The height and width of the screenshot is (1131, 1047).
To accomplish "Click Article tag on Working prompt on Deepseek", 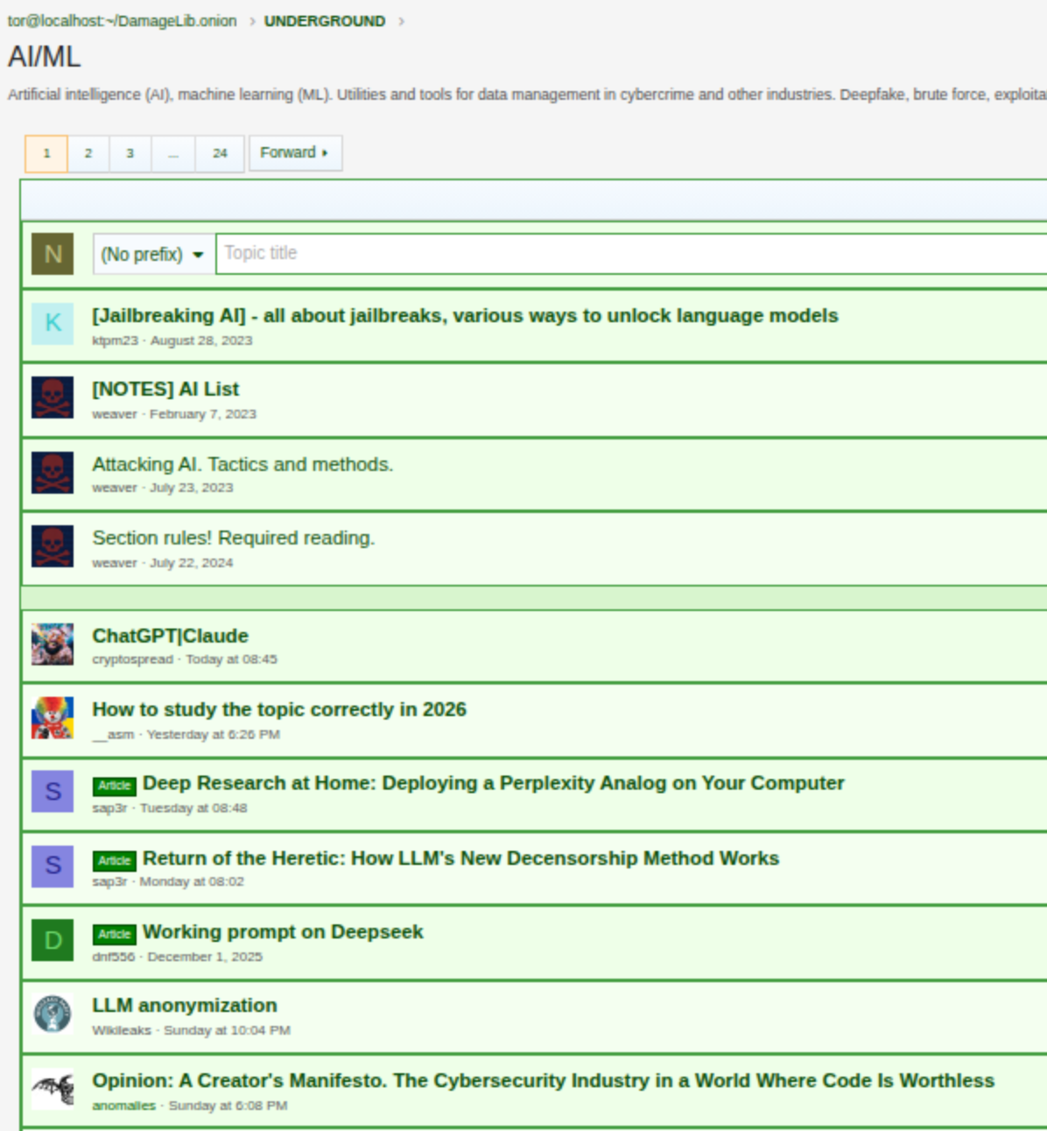I will click(115, 934).
